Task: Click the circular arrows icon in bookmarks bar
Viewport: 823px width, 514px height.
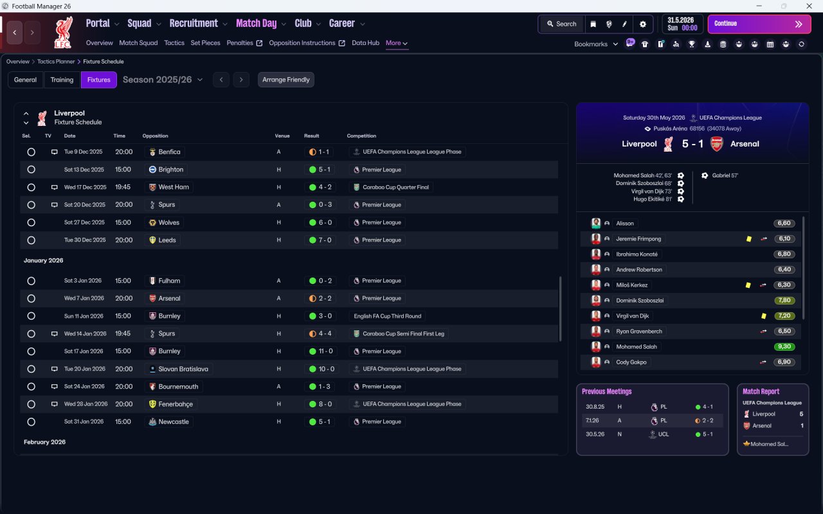Action: point(801,44)
